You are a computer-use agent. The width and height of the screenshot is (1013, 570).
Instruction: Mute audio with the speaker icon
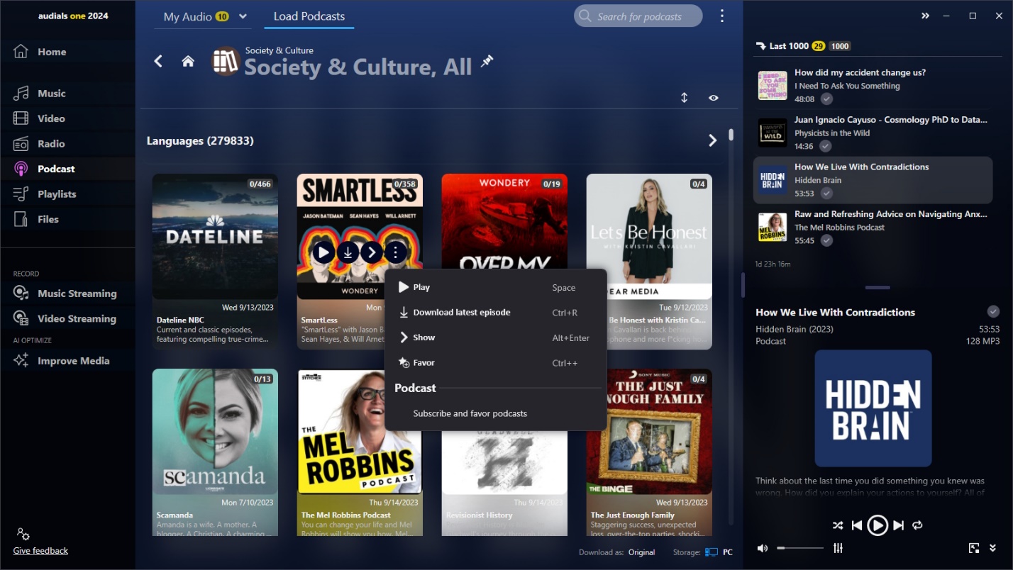click(763, 548)
